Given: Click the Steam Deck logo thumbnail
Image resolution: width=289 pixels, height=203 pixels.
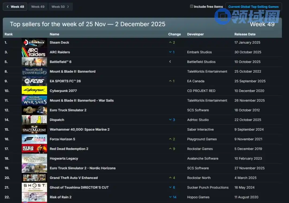Looking at the screenshot, I should [34, 42].
